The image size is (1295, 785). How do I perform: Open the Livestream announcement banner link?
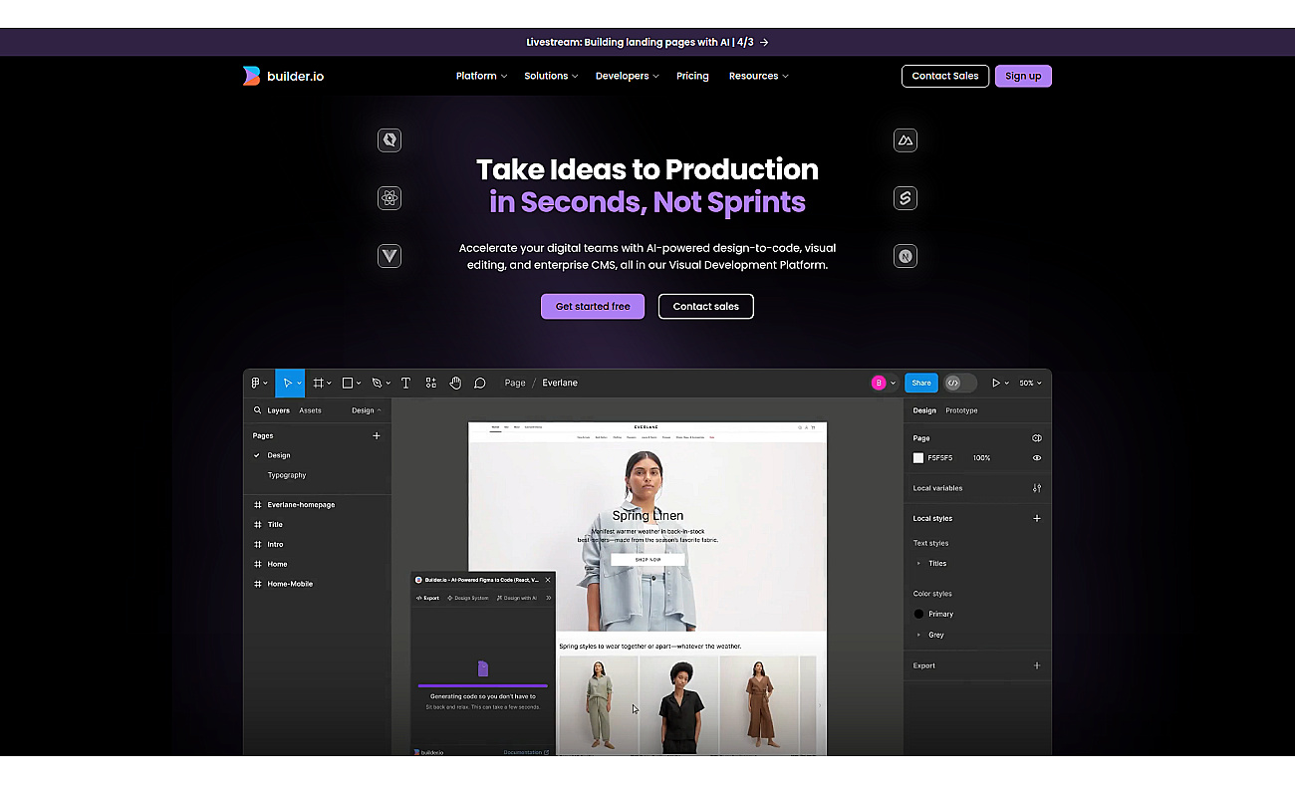(647, 42)
